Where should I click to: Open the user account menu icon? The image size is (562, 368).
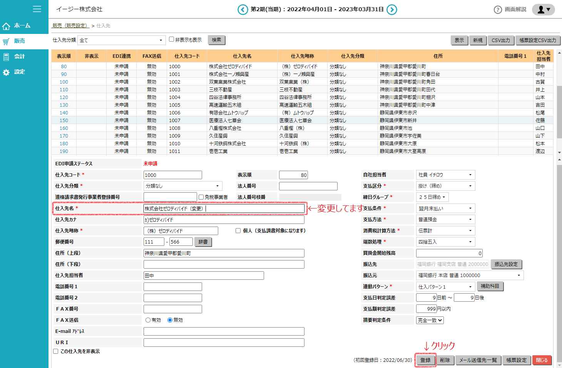[543, 10]
